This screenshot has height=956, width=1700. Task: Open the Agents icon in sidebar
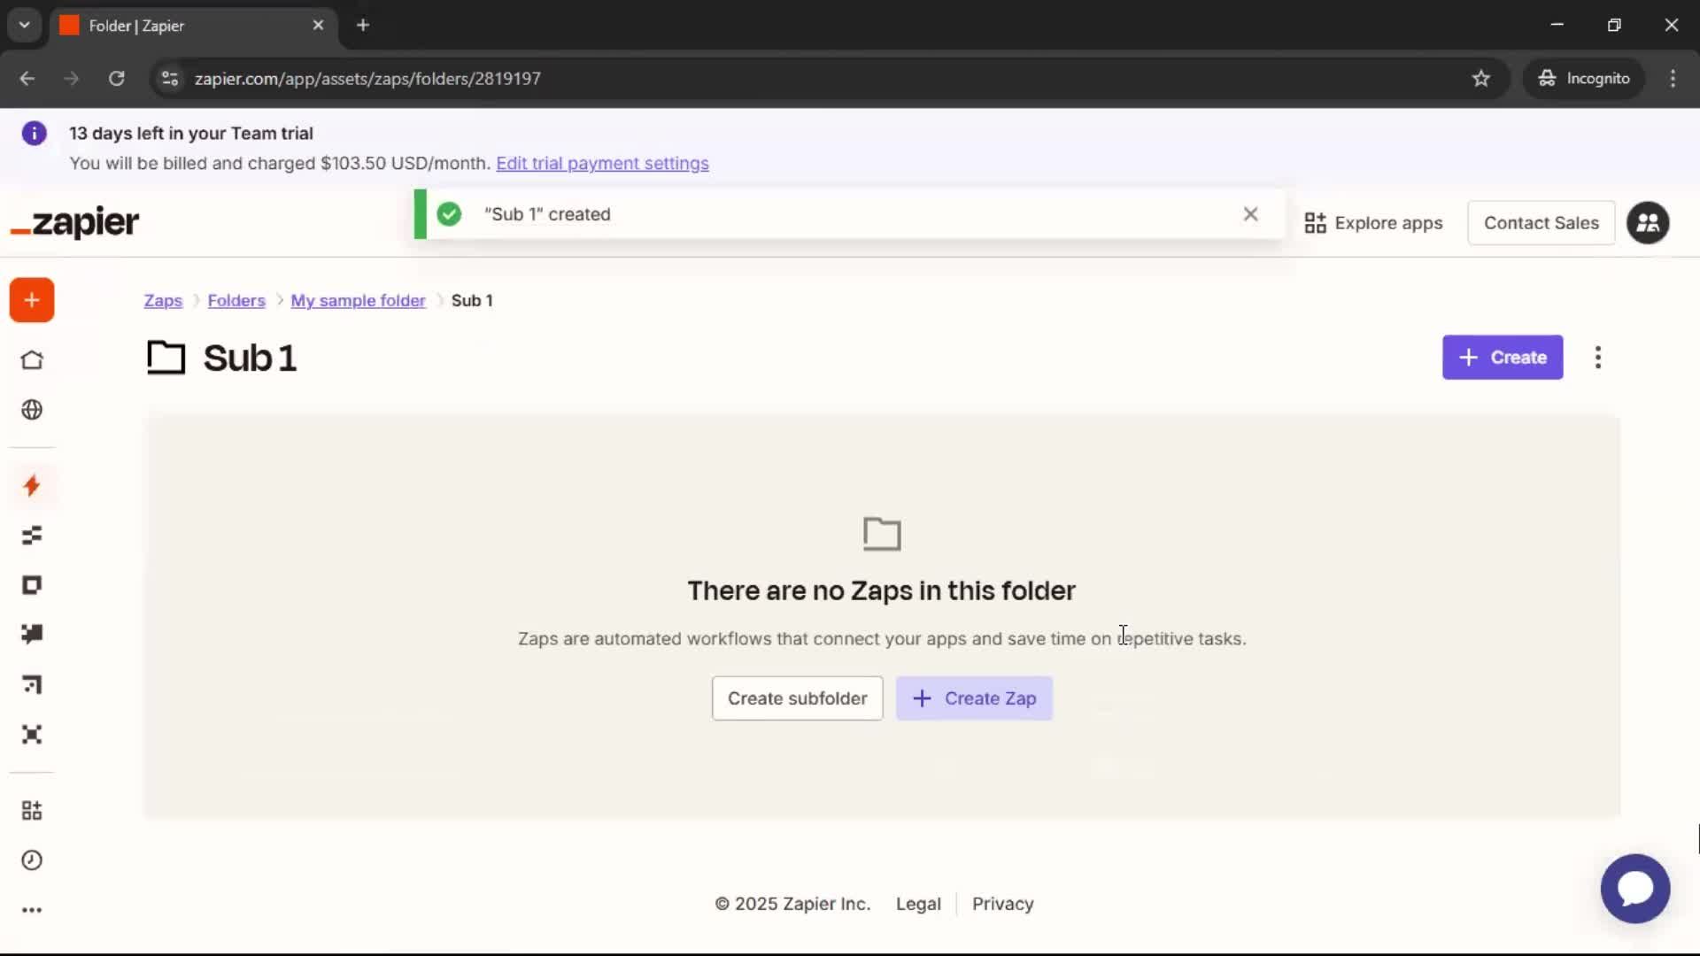(32, 735)
